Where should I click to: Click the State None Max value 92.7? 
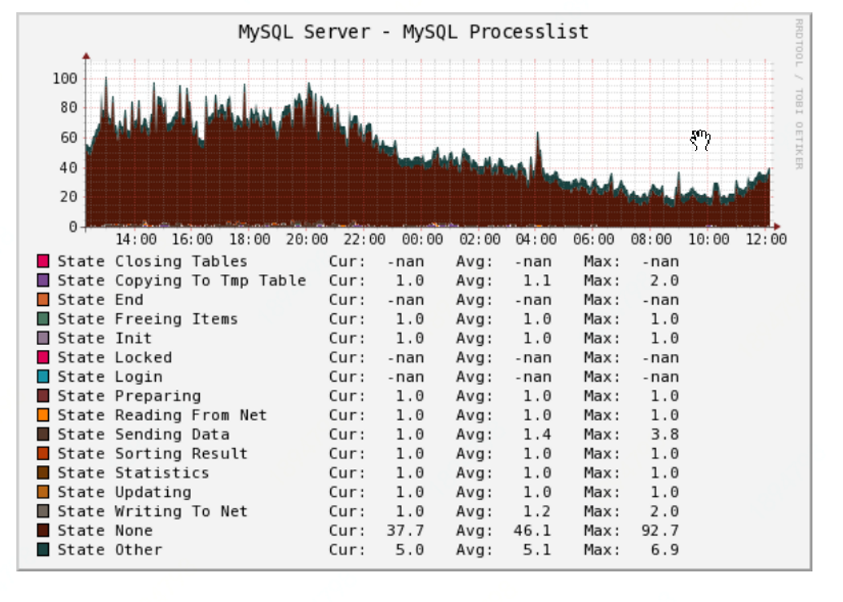click(660, 530)
